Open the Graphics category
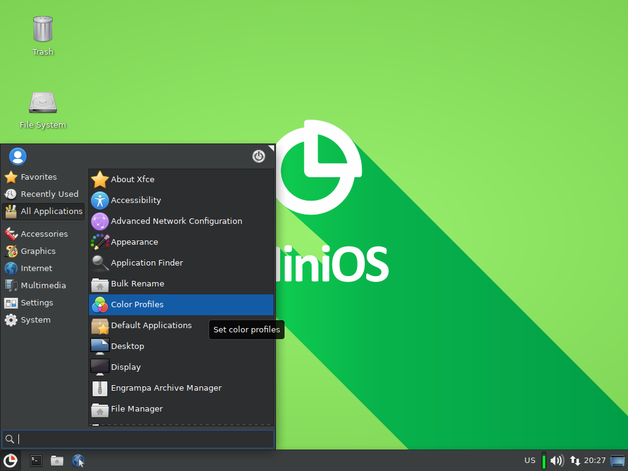 (44, 251)
